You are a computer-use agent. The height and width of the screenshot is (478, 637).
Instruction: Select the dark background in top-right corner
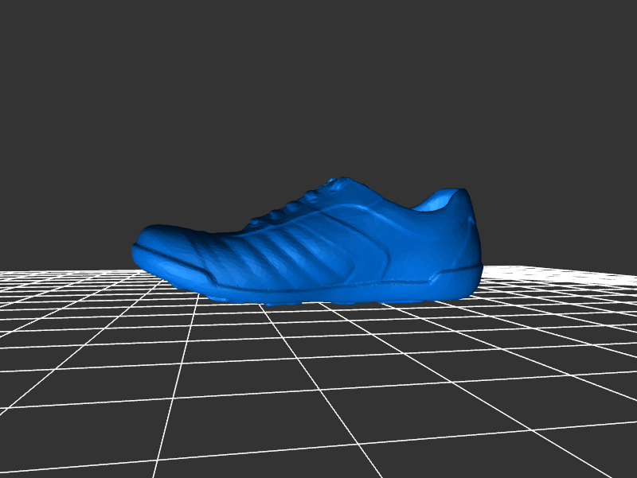pyautogui.click(x=605, y=32)
